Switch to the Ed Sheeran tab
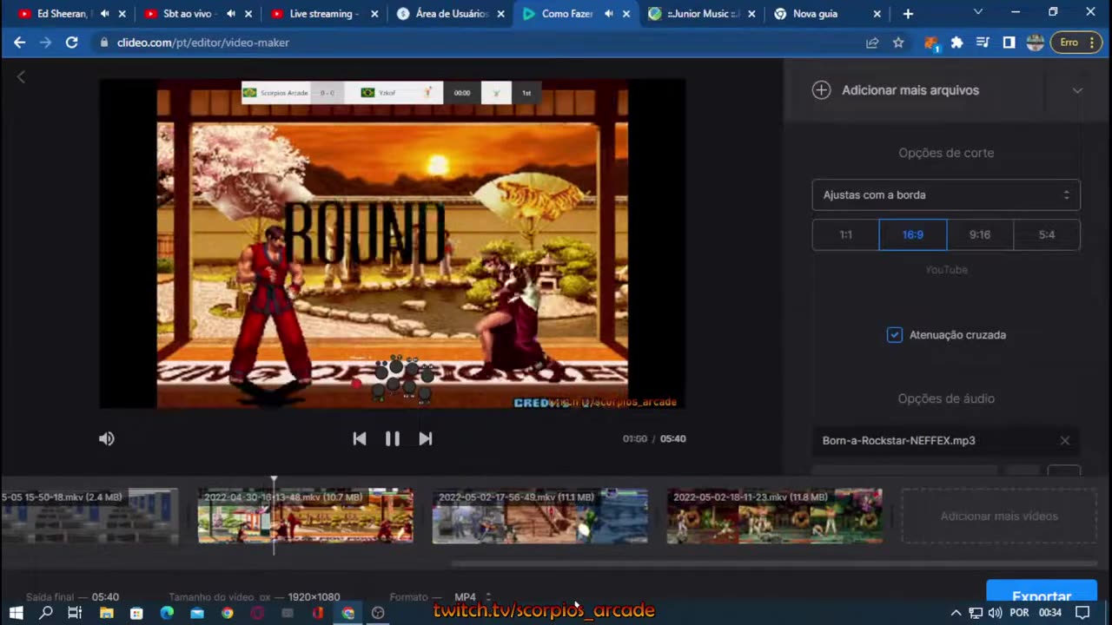This screenshot has height=625, width=1112. 63,14
